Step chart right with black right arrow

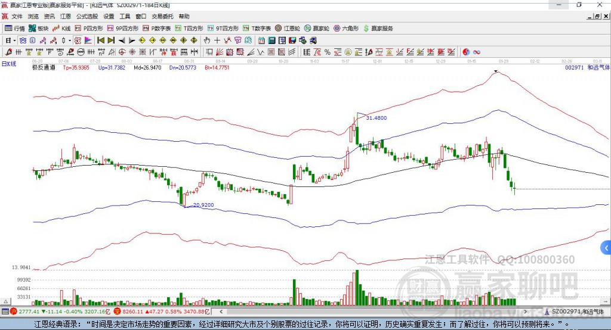click(x=132, y=41)
